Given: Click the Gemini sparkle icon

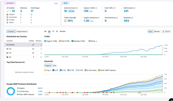Looking at the screenshot, I should pos(7,22).
